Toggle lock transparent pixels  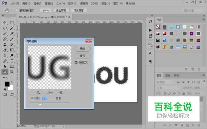click(x=165, y=93)
